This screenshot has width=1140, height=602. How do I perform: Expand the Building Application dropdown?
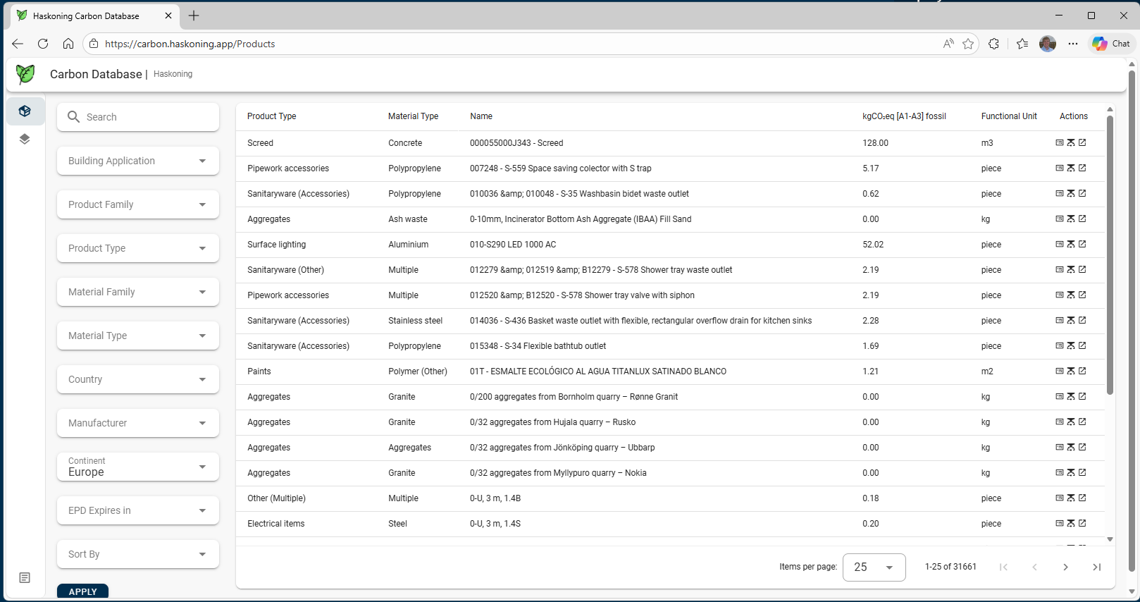point(138,161)
